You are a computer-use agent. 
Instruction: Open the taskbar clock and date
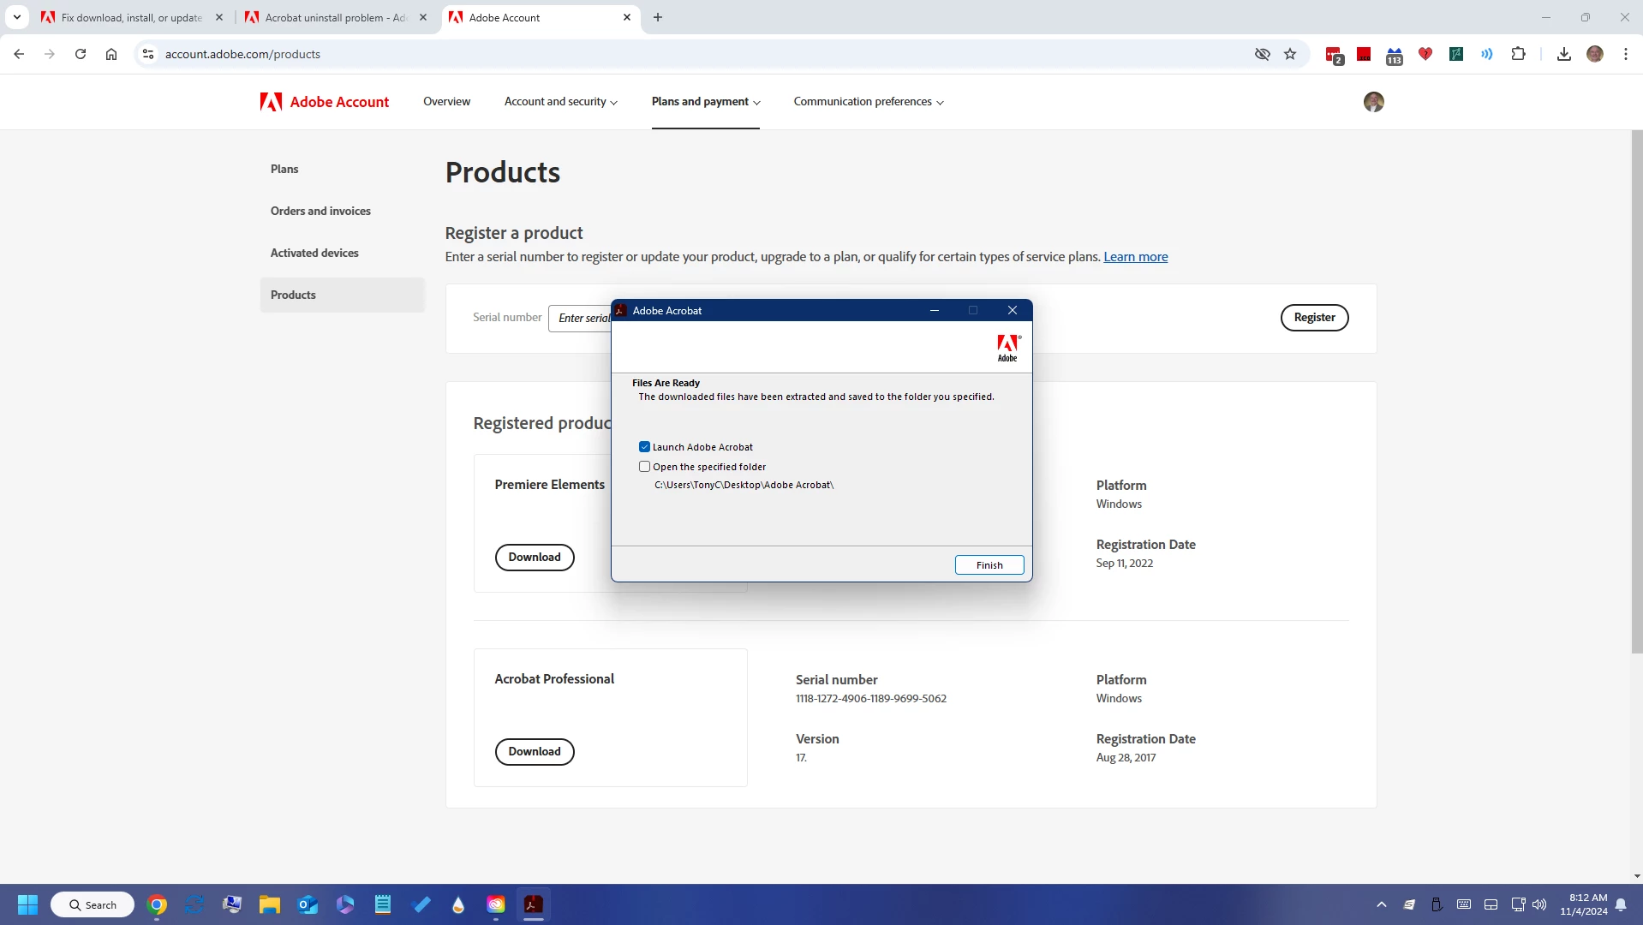click(x=1584, y=904)
